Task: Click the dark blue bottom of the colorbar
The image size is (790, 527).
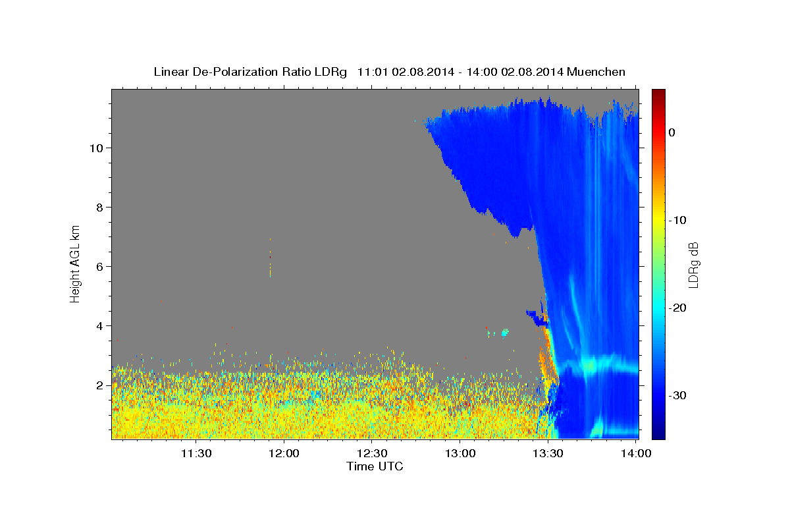Action: (658, 431)
